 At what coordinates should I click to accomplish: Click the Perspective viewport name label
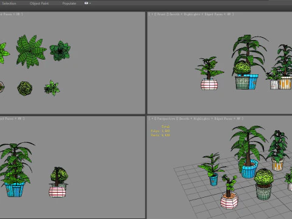pyautogui.click(x=165, y=119)
